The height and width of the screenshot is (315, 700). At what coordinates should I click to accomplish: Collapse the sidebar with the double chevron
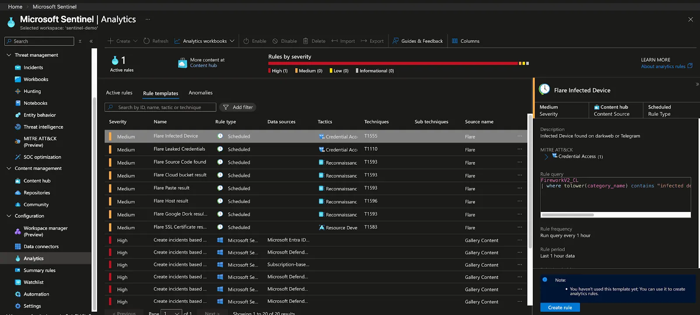pos(91,41)
